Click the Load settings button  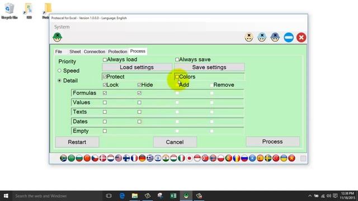[x=136, y=67]
